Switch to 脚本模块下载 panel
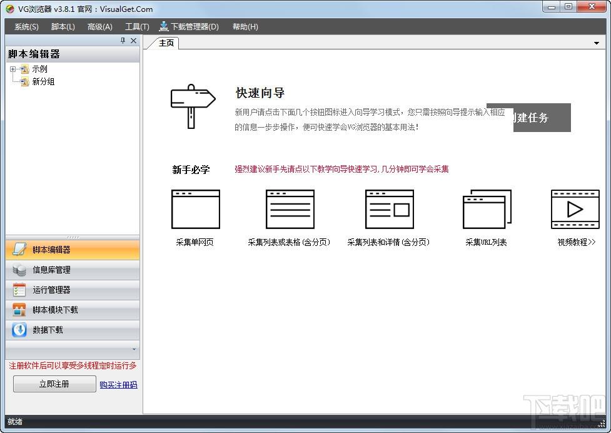The height and width of the screenshot is (433, 611). (73, 310)
